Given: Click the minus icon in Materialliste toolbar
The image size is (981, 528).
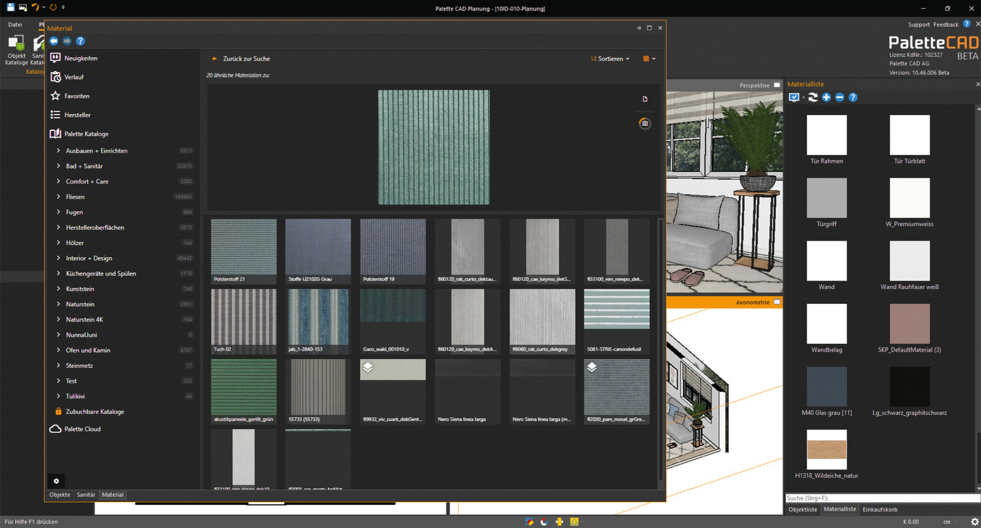Looking at the screenshot, I should (x=839, y=97).
